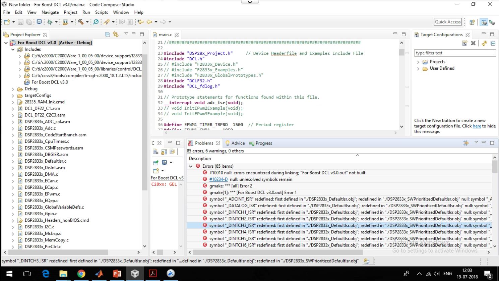Click the 'here' link to hide message
The height and width of the screenshot is (281, 499).
click(477, 126)
